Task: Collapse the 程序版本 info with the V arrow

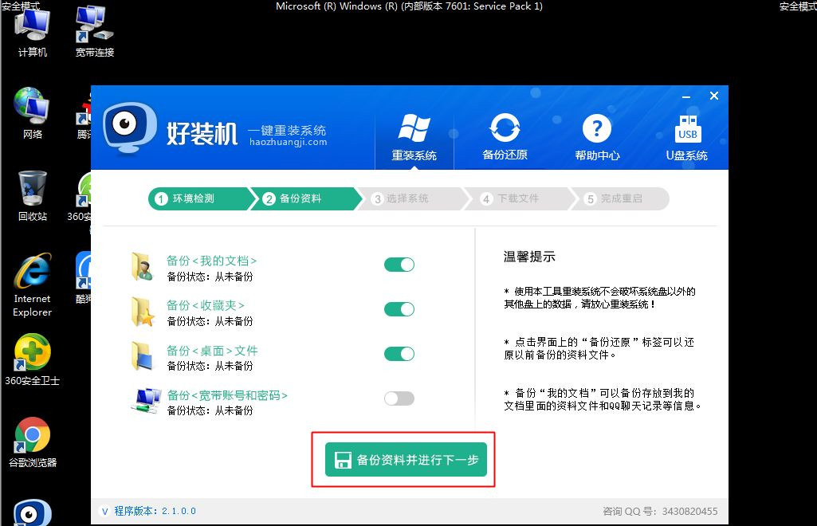Action: point(104,512)
